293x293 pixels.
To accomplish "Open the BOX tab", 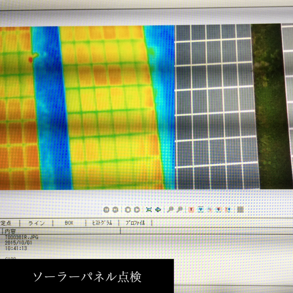I will (69, 223).
